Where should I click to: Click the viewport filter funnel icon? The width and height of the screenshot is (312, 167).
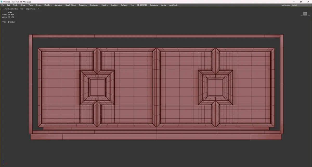click(x=38, y=9)
